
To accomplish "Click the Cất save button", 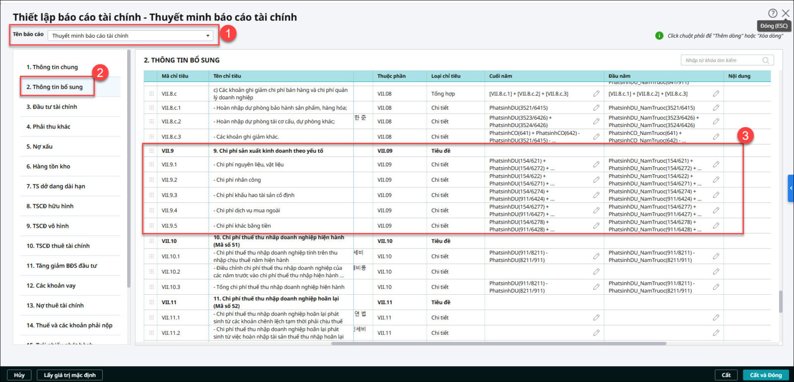I will (726, 375).
